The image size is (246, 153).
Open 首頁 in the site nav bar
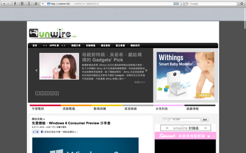[35, 45]
